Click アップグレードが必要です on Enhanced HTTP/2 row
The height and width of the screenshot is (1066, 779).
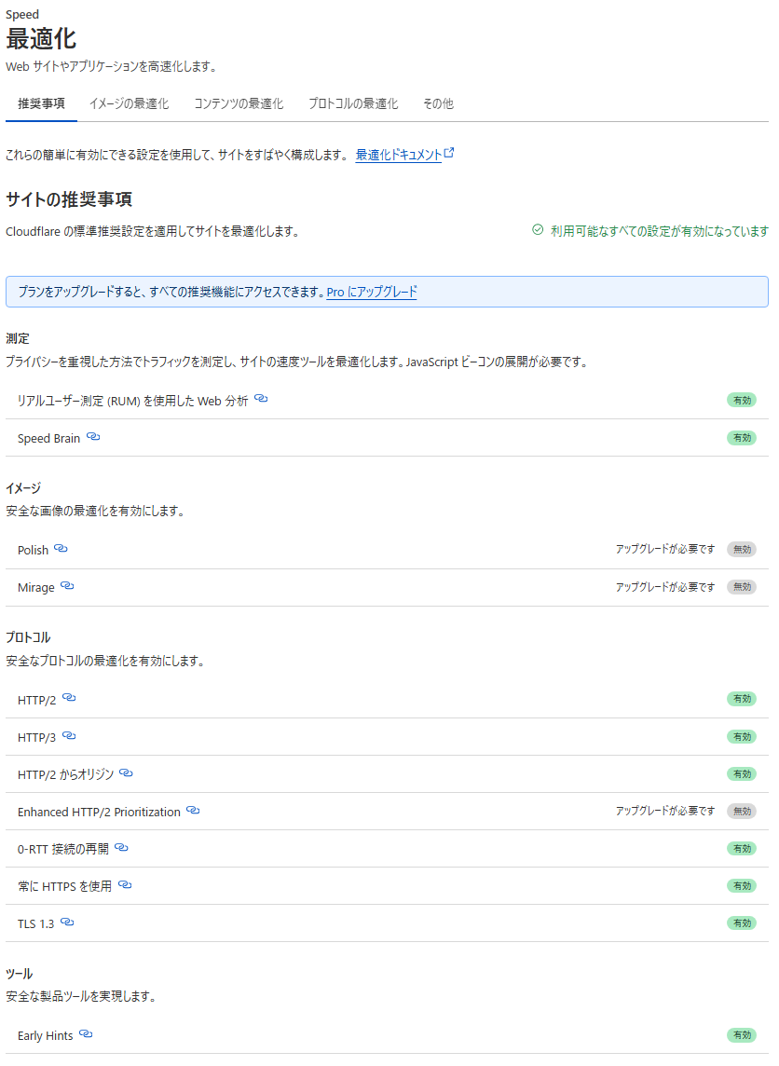coord(664,811)
